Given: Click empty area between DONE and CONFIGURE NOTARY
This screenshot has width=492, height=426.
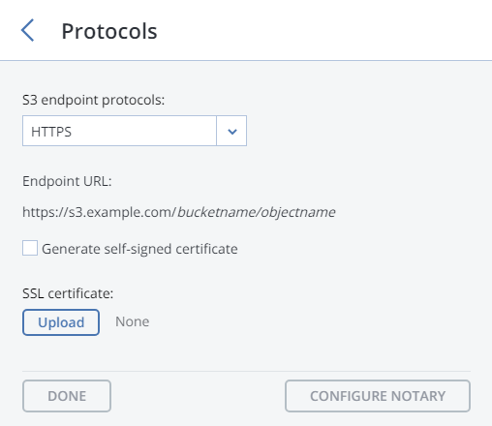Looking at the screenshot, I should (x=198, y=396).
